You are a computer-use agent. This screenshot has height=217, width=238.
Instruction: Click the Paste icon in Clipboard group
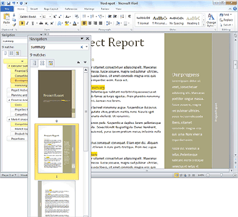7,17
